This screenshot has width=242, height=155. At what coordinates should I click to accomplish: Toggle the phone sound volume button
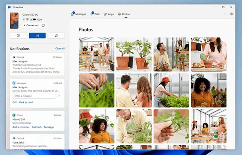[37, 35]
